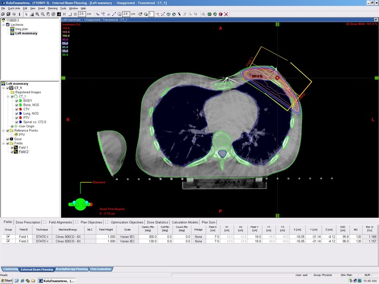Screen dimensions: 379x284
Task: Click the User Origin crosshair icon
Action: tap(15, 126)
